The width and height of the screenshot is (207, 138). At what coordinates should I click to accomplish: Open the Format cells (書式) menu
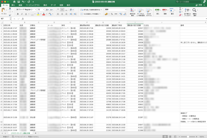click(172, 11)
